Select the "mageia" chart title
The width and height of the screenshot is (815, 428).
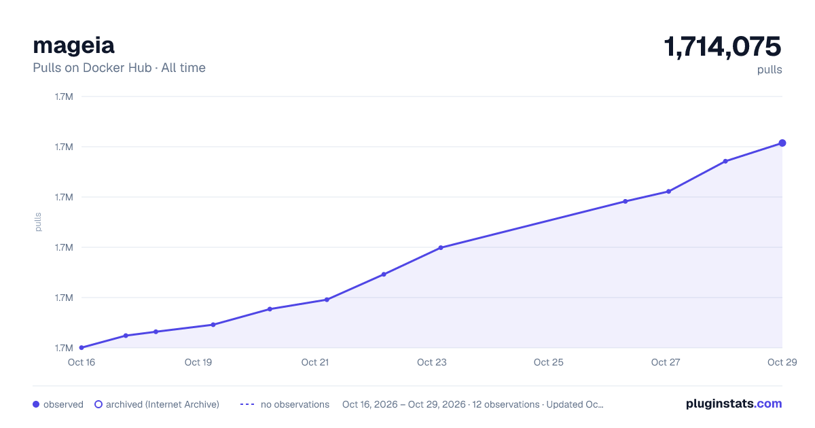pyautogui.click(x=73, y=45)
